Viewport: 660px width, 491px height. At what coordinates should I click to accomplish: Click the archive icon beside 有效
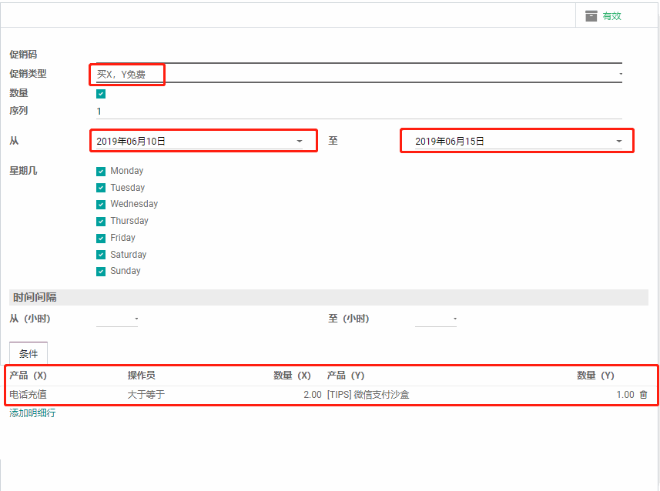pyautogui.click(x=591, y=15)
